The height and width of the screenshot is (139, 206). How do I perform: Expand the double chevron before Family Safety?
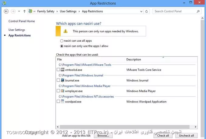(x=34, y=11)
